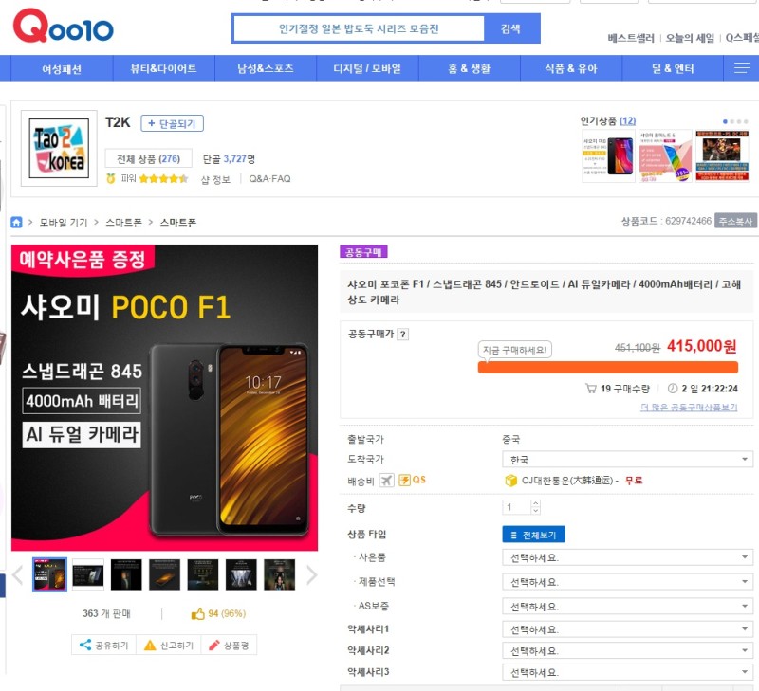Increase quantity with the up arrow
The height and width of the screenshot is (691, 759).
(535, 503)
